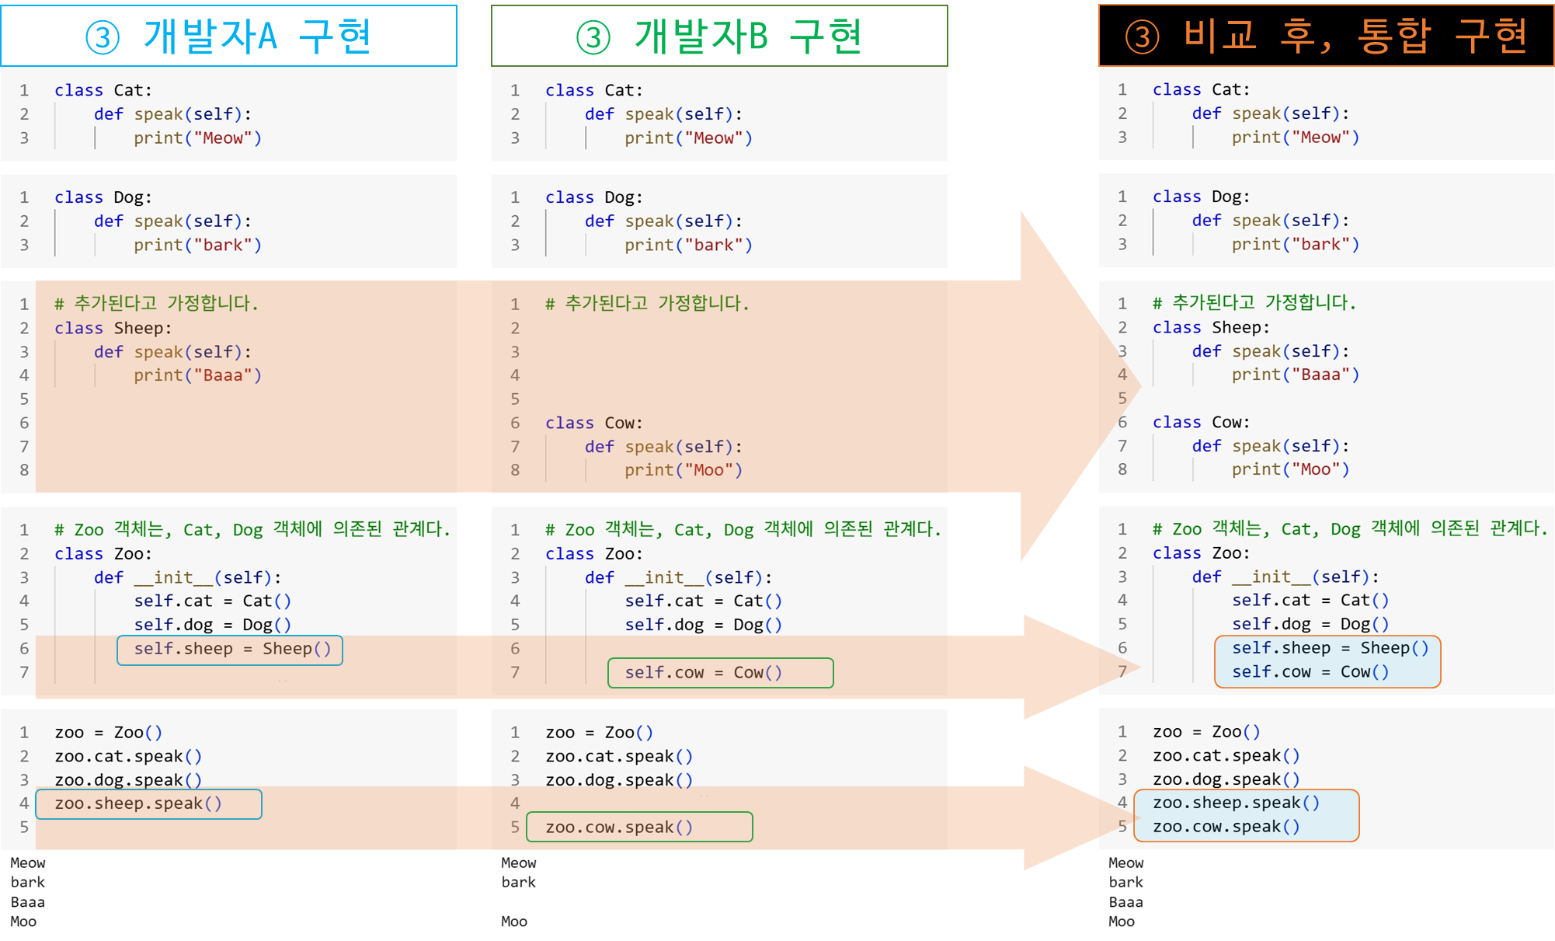1555x941 pixels.
Task: Click class Sheep definition in developer A column
Action: click(113, 328)
